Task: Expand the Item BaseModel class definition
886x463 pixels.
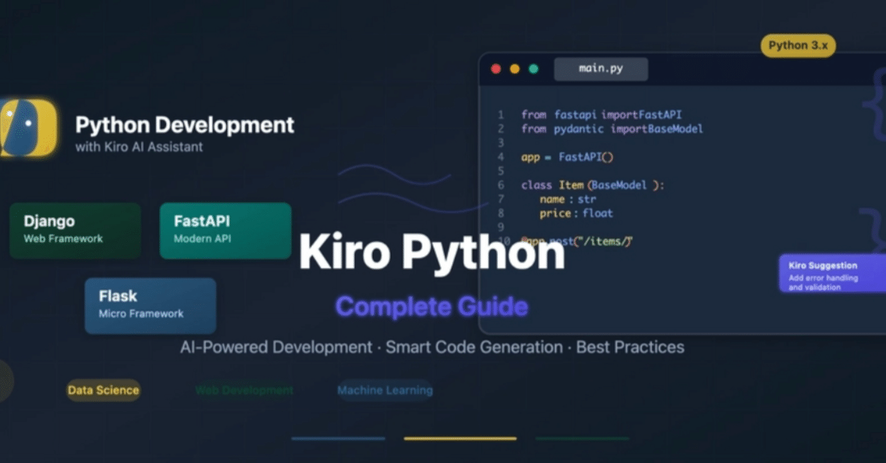Action: pos(592,185)
